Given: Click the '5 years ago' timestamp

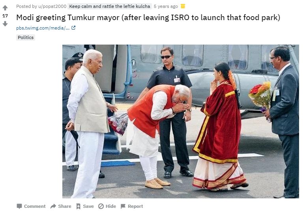Looking at the screenshot, I should [166, 6].
